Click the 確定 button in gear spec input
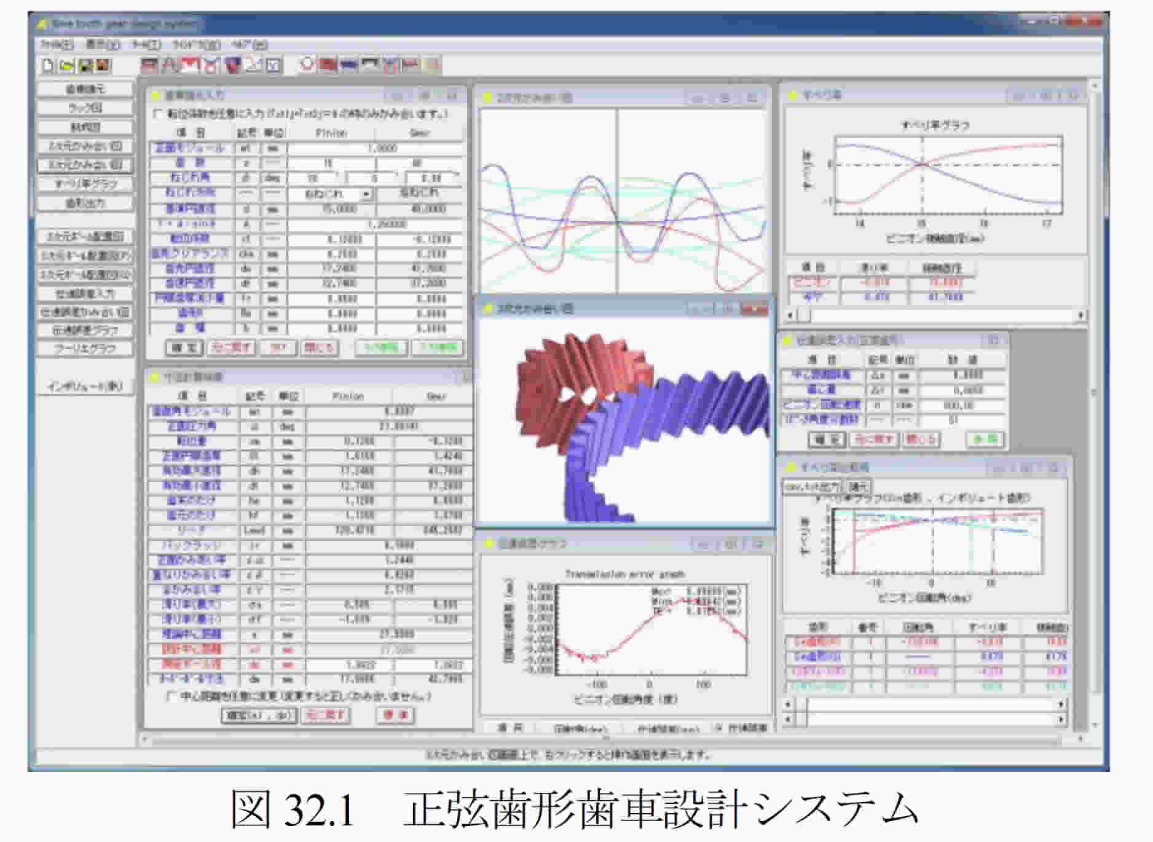The width and height of the screenshot is (1153, 842). [x=184, y=347]
